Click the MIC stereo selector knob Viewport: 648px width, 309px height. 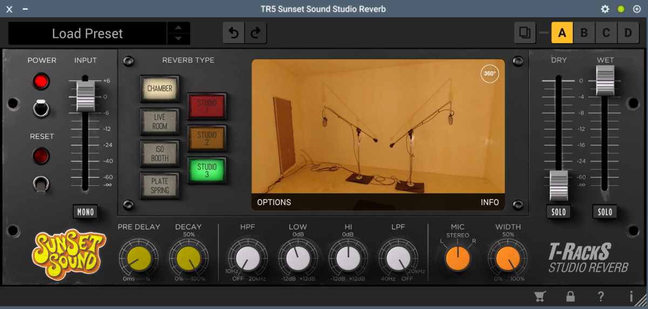coord(458,258)
